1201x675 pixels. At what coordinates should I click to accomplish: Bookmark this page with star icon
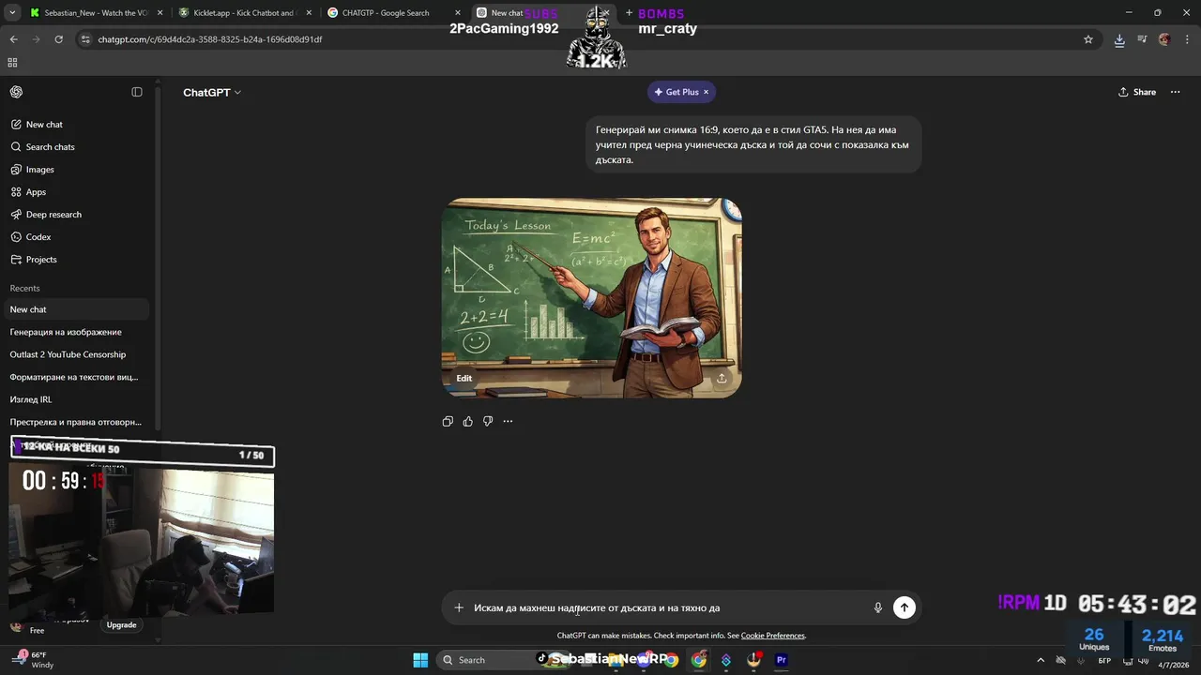1088,39
